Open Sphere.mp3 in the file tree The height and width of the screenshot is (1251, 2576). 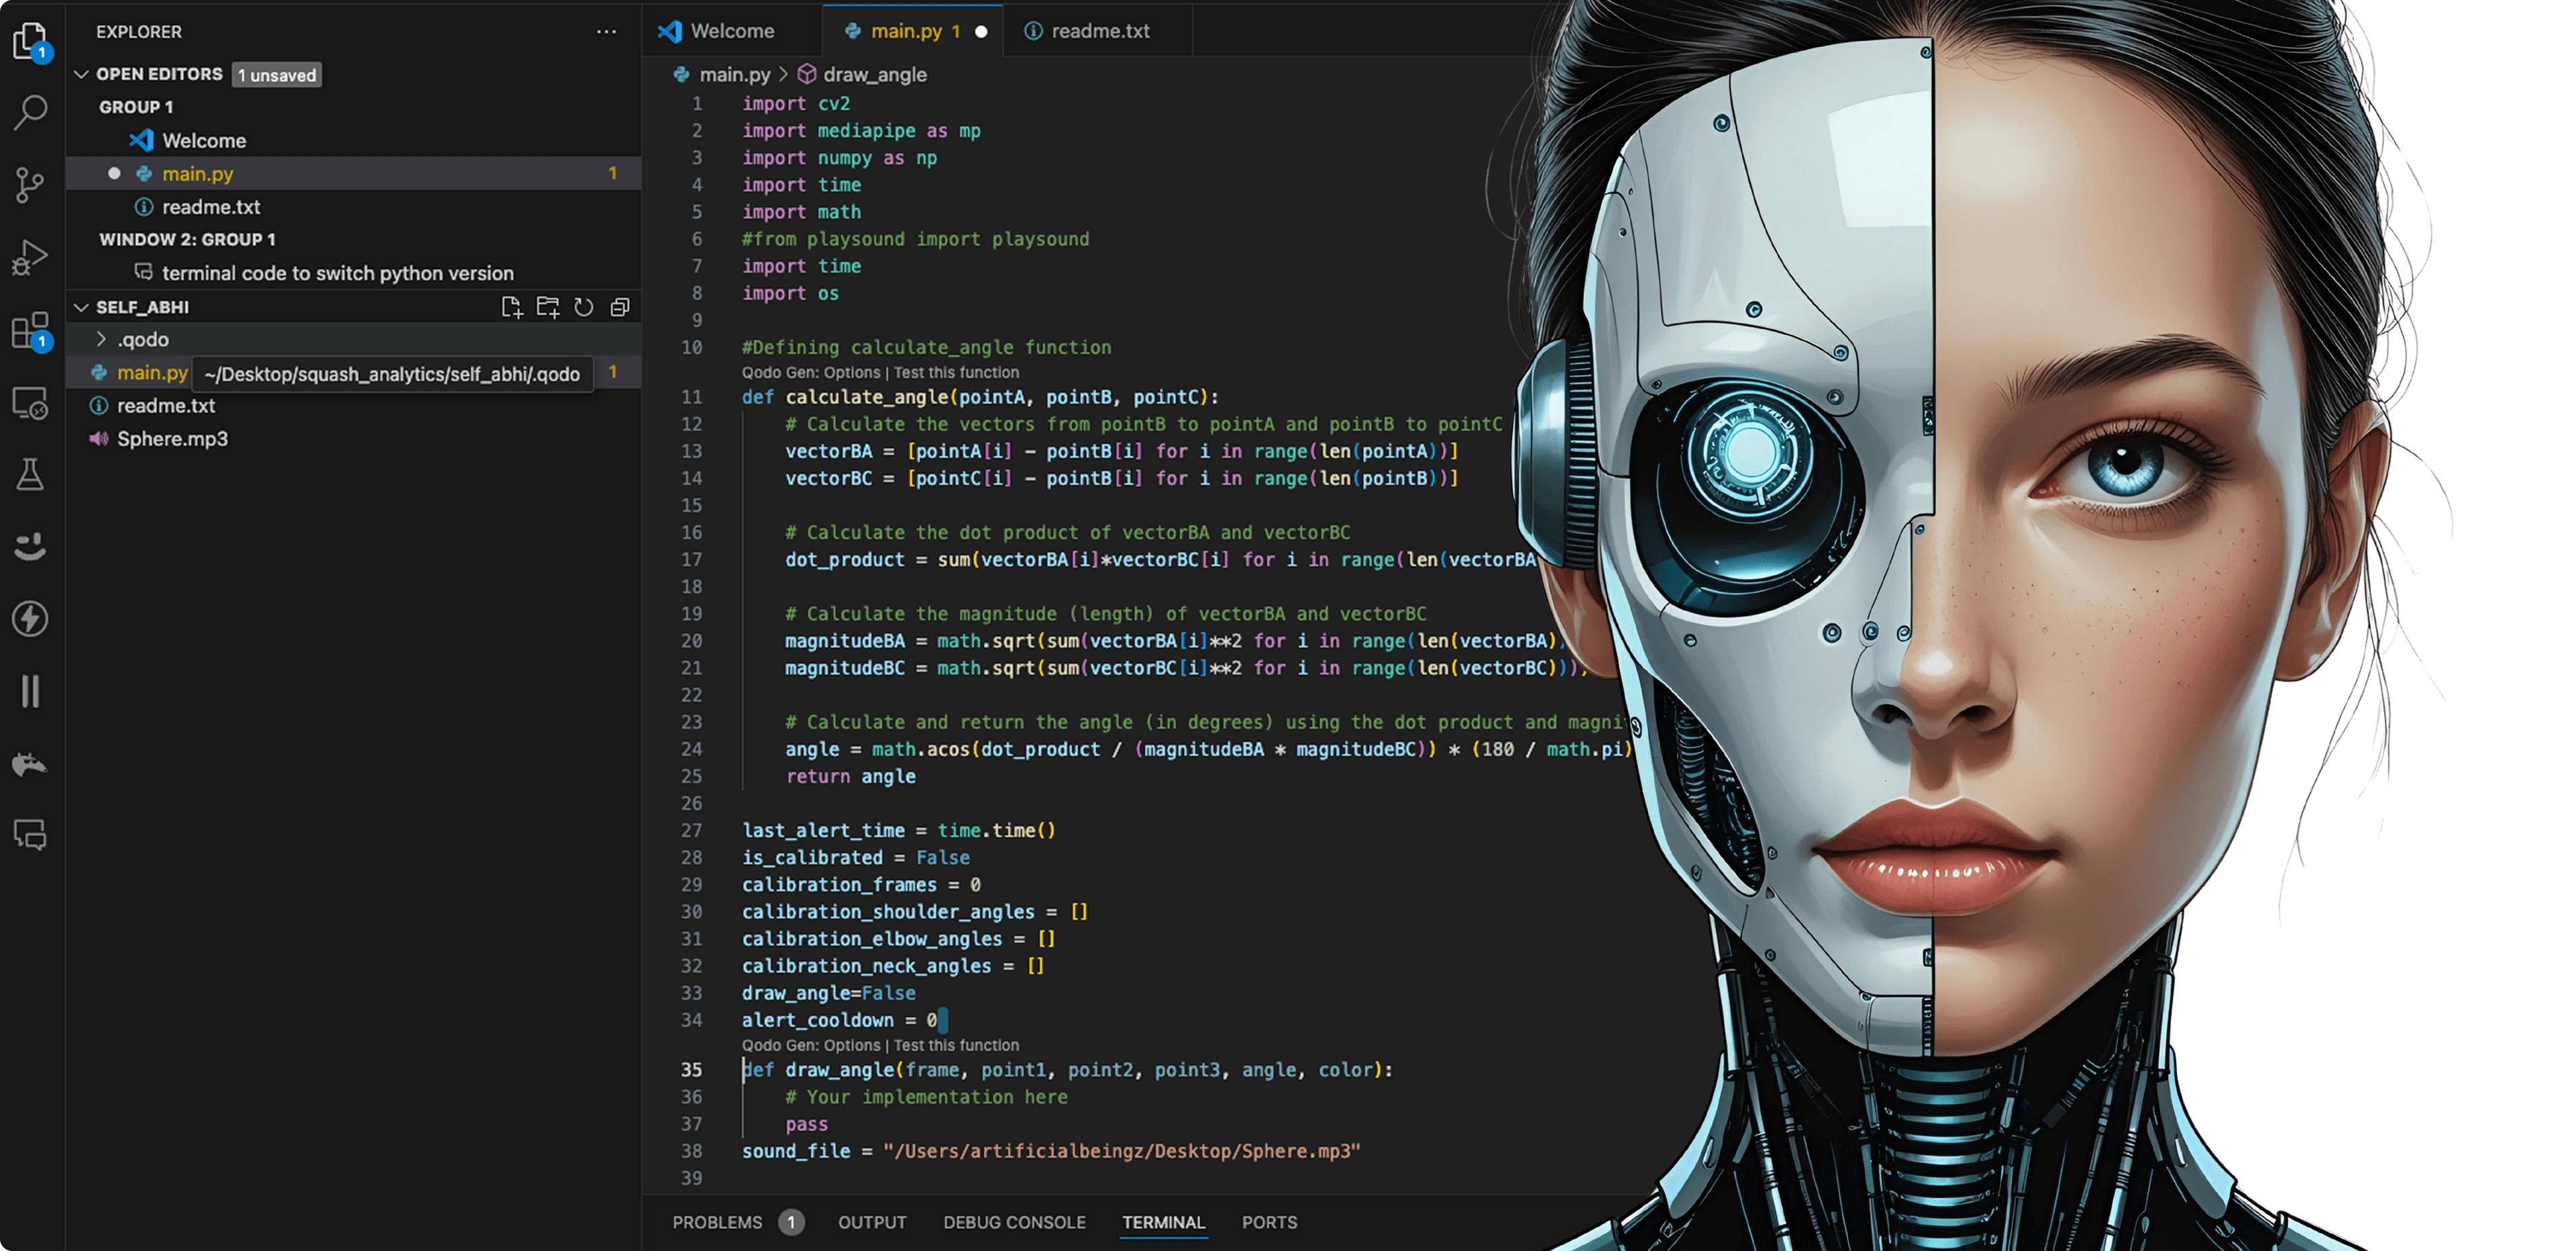(172, 439)
